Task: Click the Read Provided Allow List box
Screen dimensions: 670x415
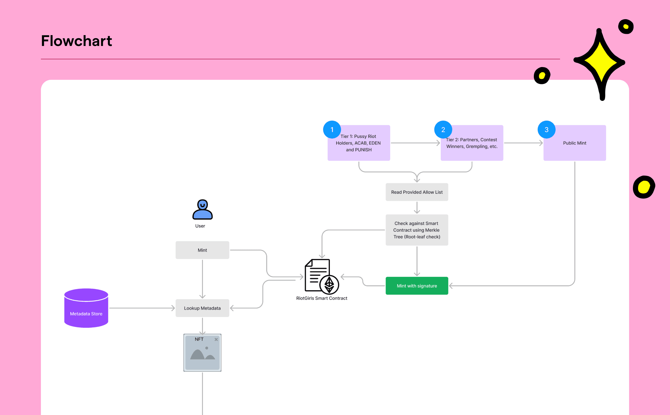Action: 417,192
